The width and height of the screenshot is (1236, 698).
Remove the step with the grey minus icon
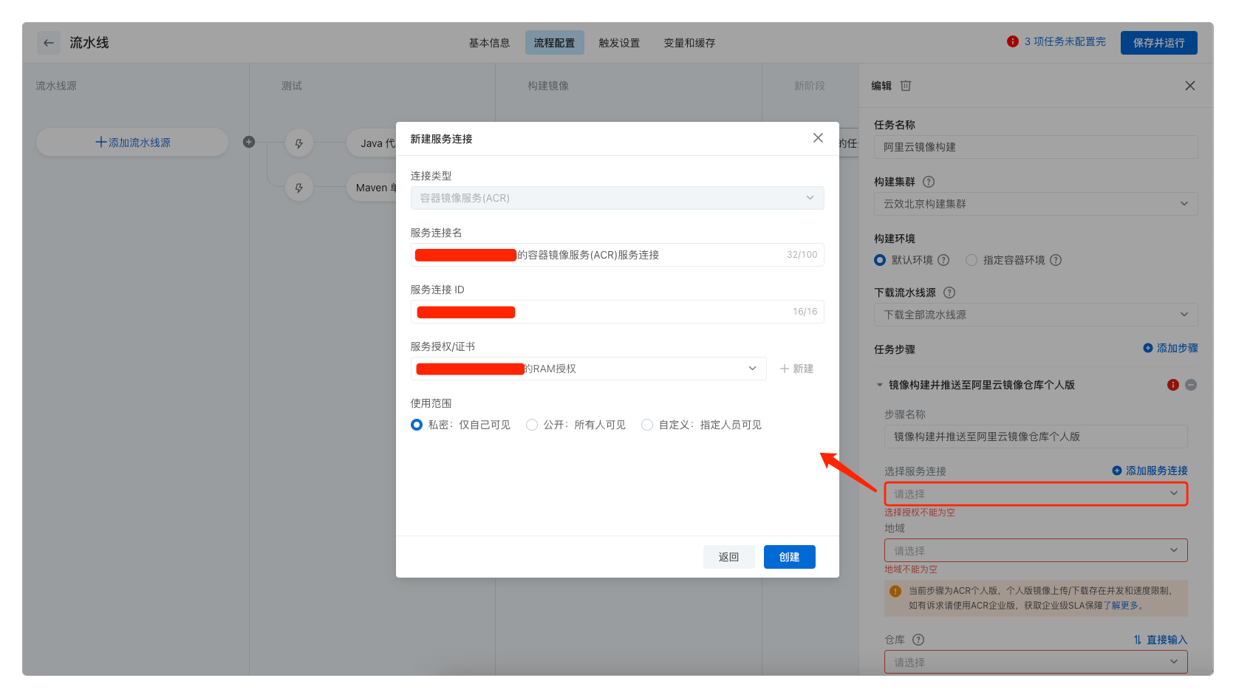(x=1191, y=385)
